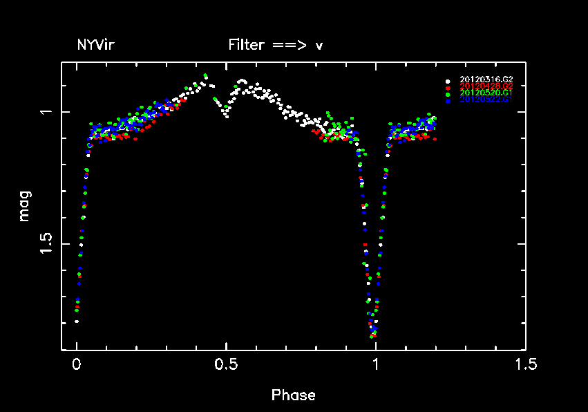Click the 0 tick label on Phase axis
588x412 pixels.
point(77,364)
